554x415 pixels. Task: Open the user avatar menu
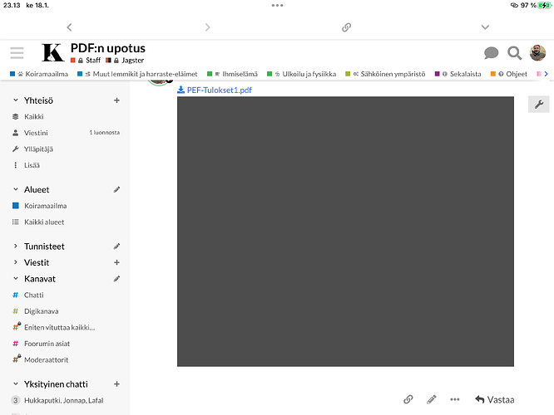click(x=537, y=53)
